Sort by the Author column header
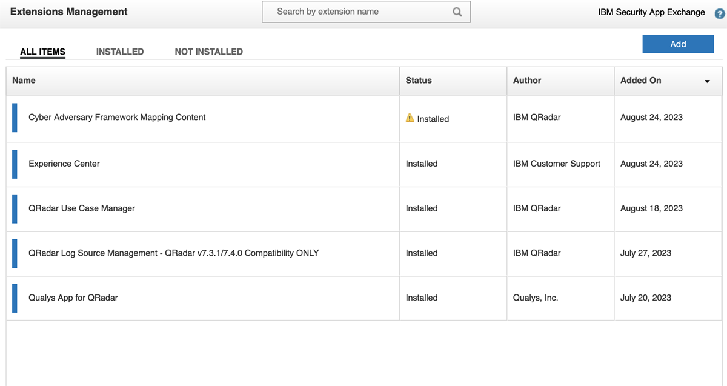This screenshot has height=386, width=727. [527, 81]
